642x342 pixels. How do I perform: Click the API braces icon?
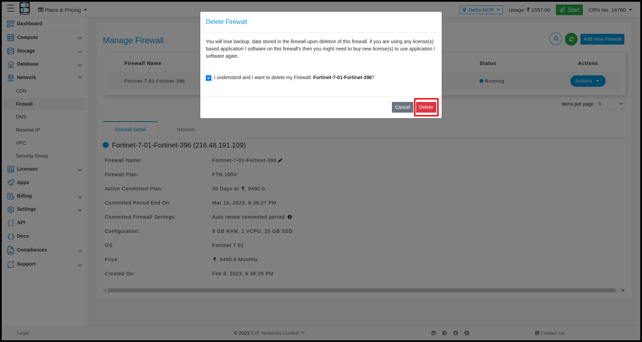(11, 223)
